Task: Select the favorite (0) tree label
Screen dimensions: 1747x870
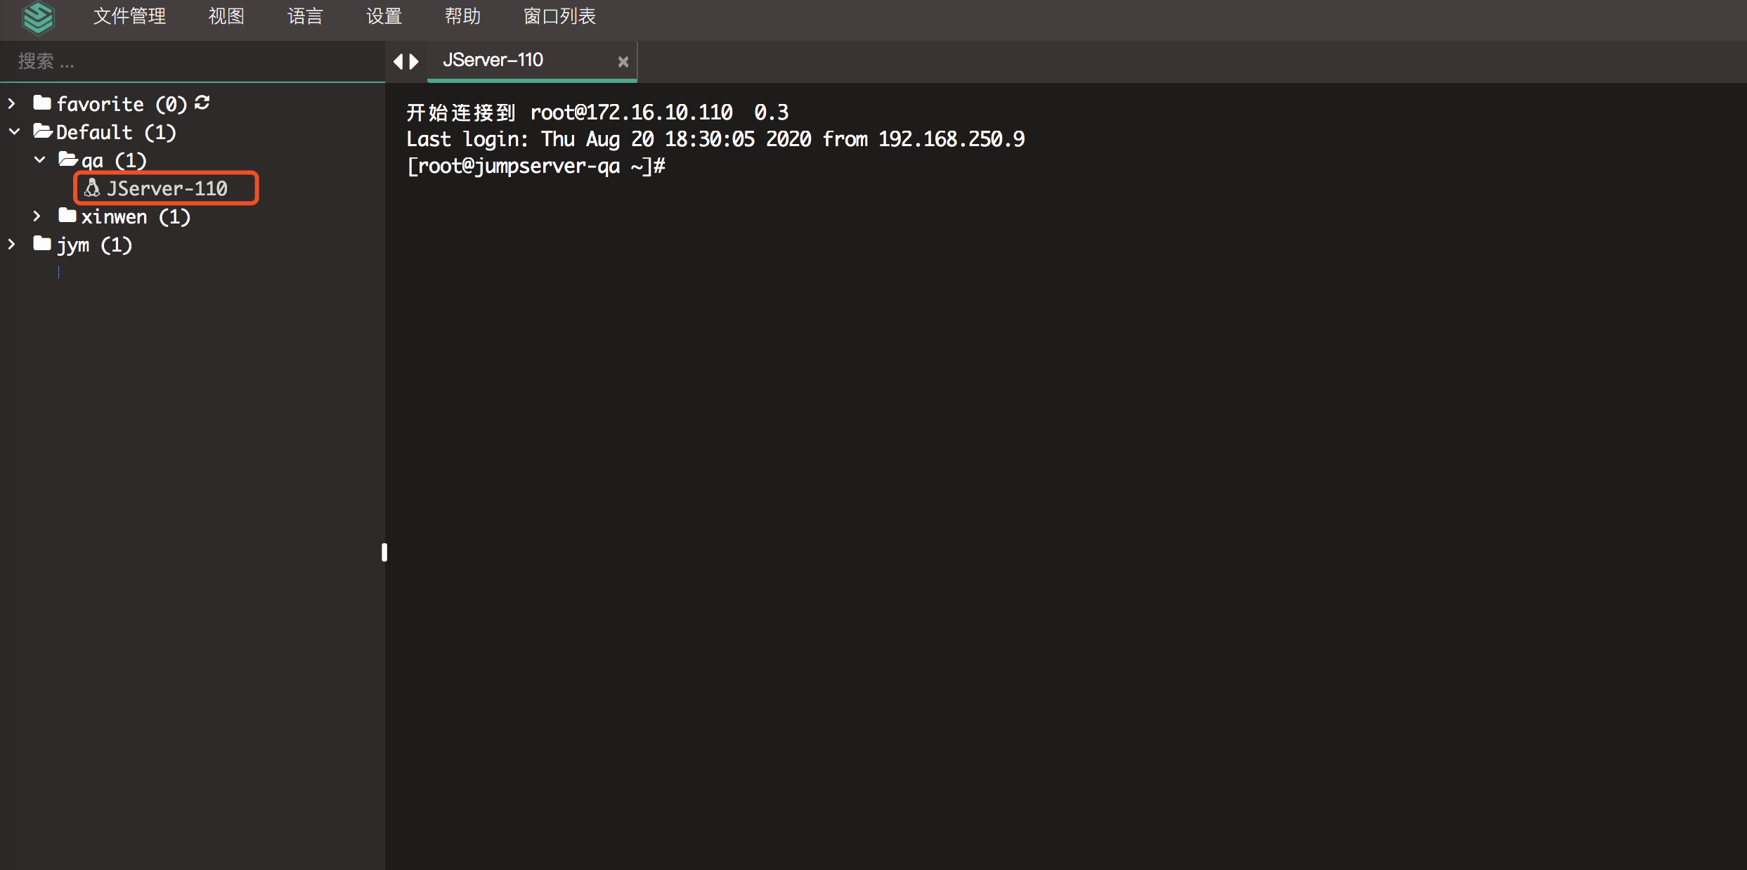Action: (122, 104)
